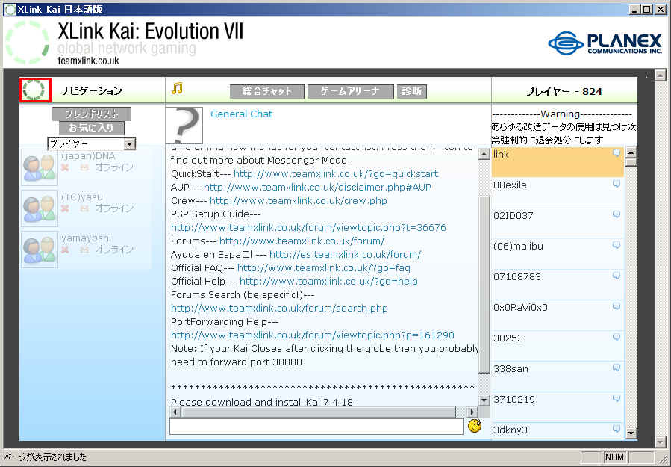The height and width of the screenshot is (467, 671).
Task: Click the red X icon for (japan)DNA
Action: coord(65,167)
